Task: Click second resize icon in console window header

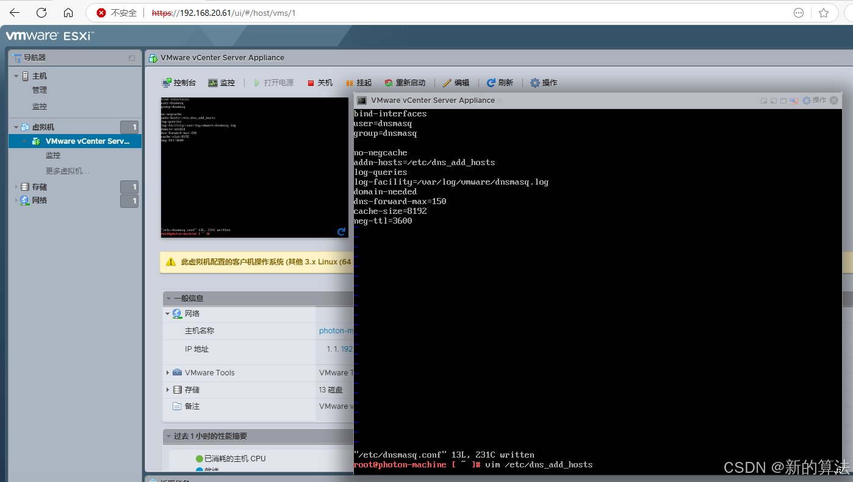Action: pos(774,101)
